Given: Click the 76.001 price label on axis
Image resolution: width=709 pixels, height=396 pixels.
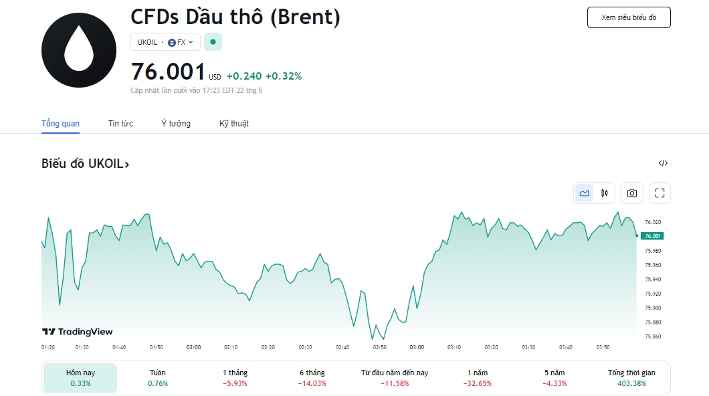Looking at the screenshot, I should click(x=651, y=236).
